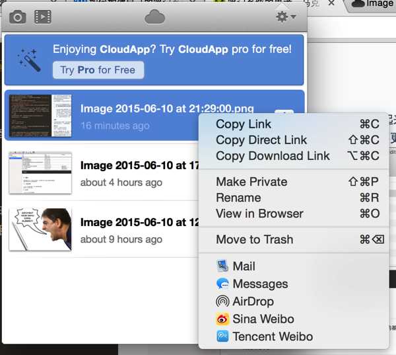
Task: Share via Mail menu entry
Action: [x=294, y=266]
